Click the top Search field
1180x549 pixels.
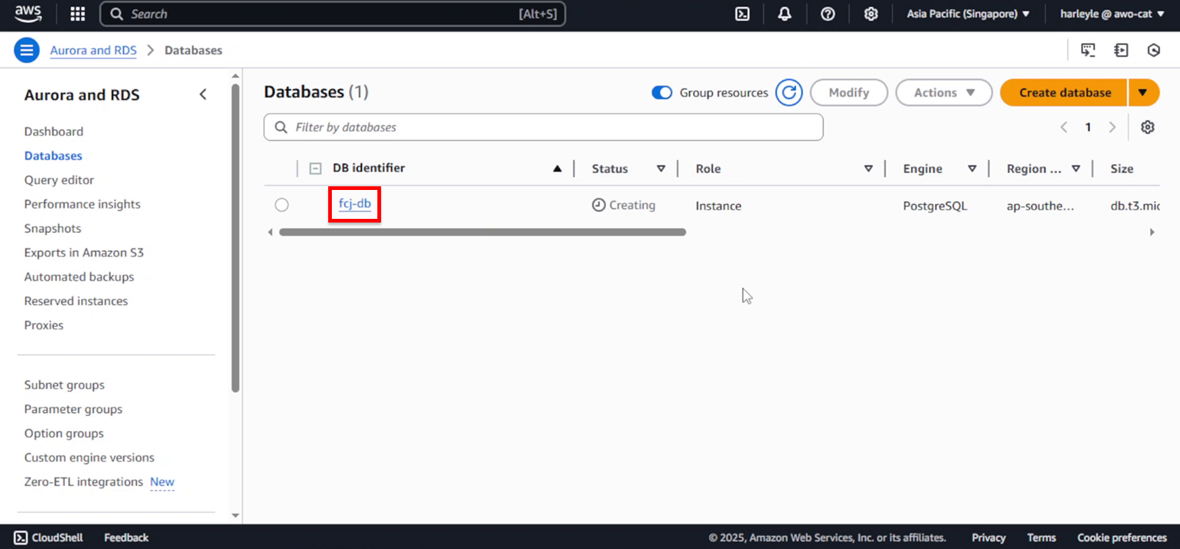tap(332, 14)
